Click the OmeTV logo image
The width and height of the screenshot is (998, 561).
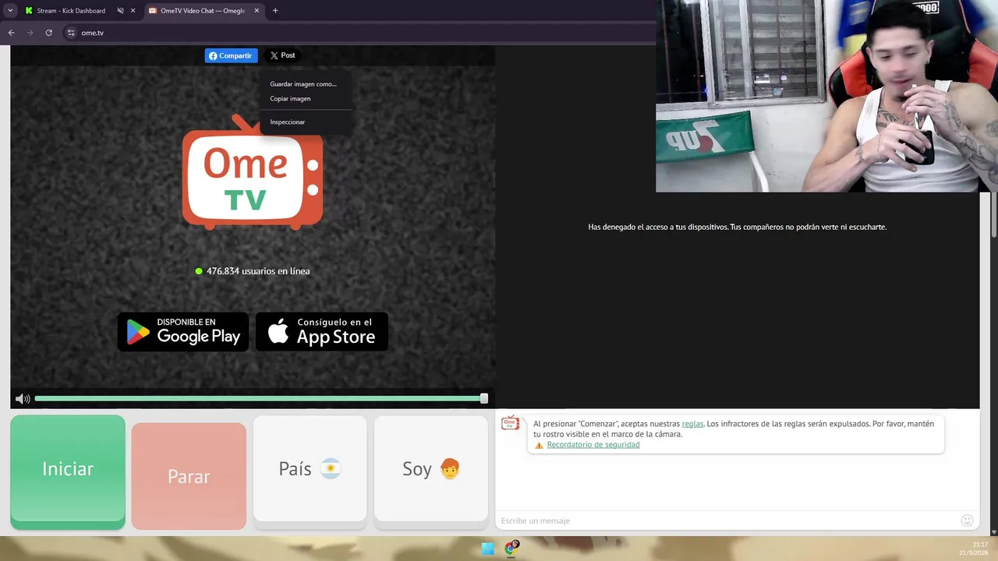click(x=253, y=173)
